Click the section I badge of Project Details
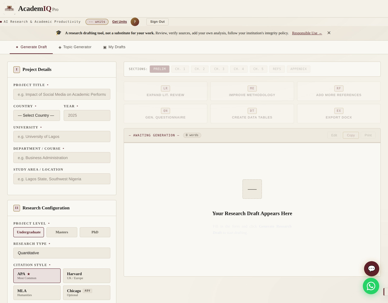Image resolution: width=388 pixels, height=303 pixels. (17, 70)
